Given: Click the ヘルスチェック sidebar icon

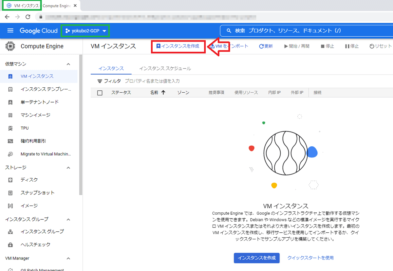Looking at the screenshot, I should pyautogui.click(x=10, y=244).
